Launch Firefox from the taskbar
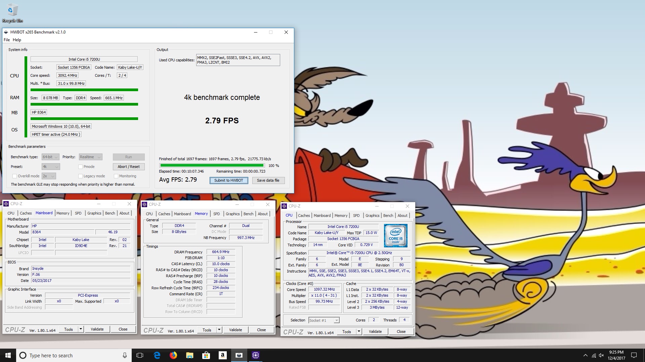This screenshot has width=645, height=362. (173, 355)
